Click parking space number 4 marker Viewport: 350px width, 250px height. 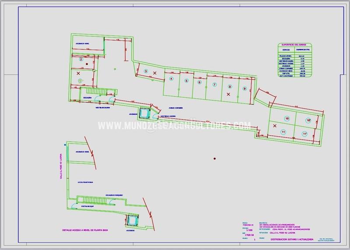pos(171,79)
